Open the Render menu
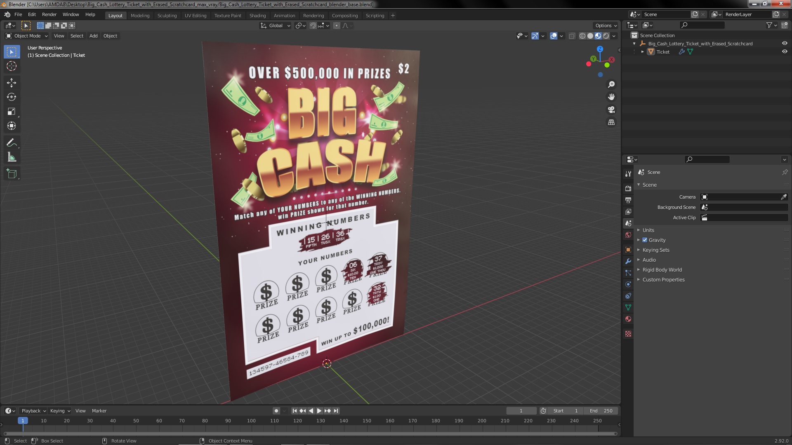This screenshot has height=445, width=792. point(49,14)
